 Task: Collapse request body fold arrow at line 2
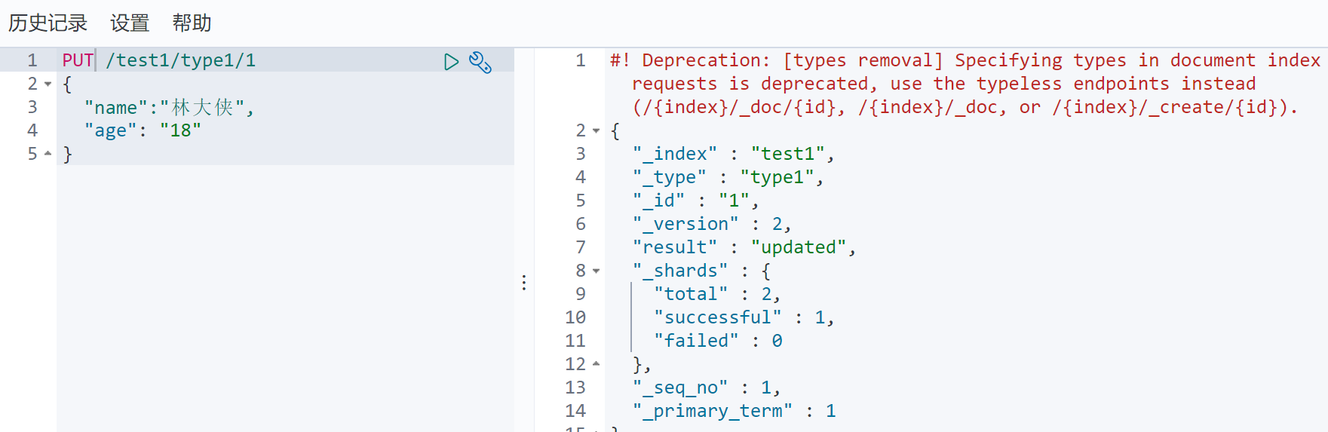click(48, 84)
